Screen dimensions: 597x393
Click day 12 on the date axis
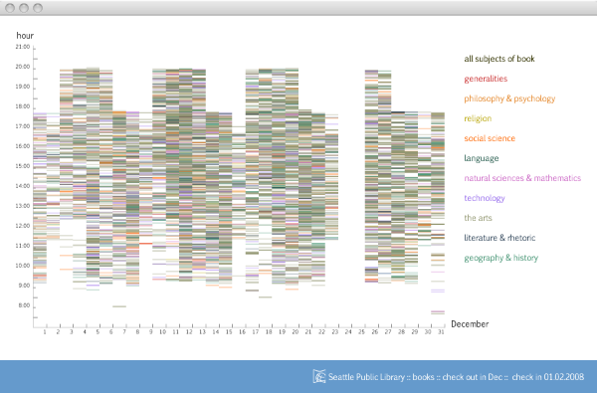[x=189, y=332]
